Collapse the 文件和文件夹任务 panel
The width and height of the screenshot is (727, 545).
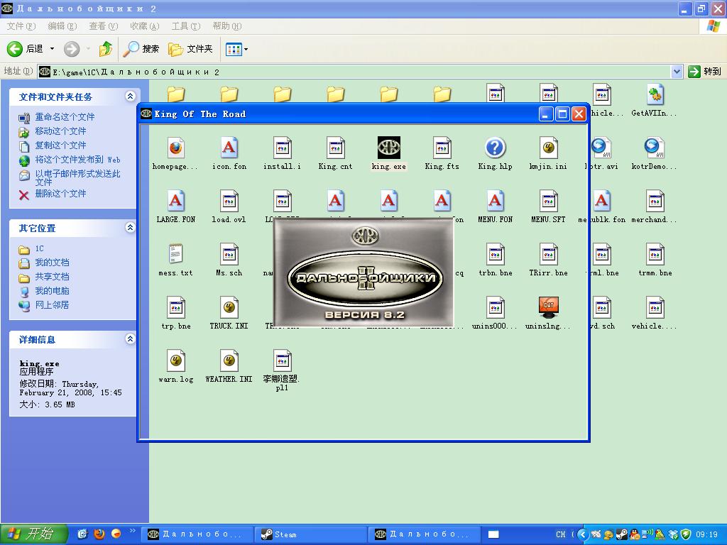130,97
